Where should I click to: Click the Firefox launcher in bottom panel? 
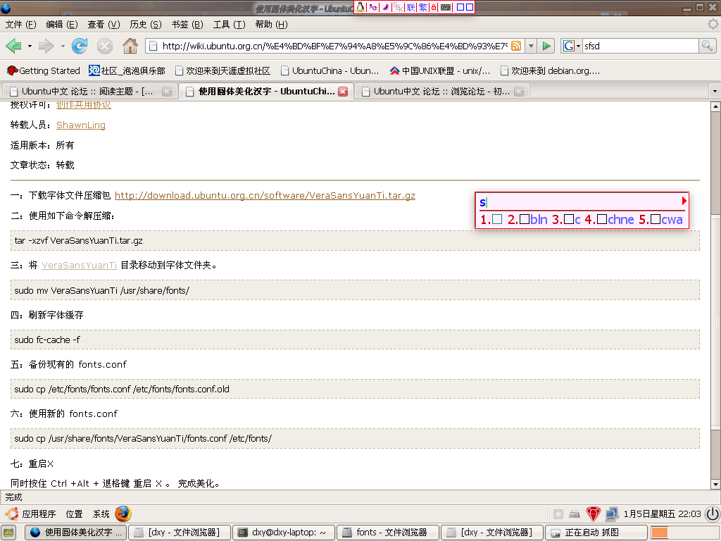(x=123, y=514)
